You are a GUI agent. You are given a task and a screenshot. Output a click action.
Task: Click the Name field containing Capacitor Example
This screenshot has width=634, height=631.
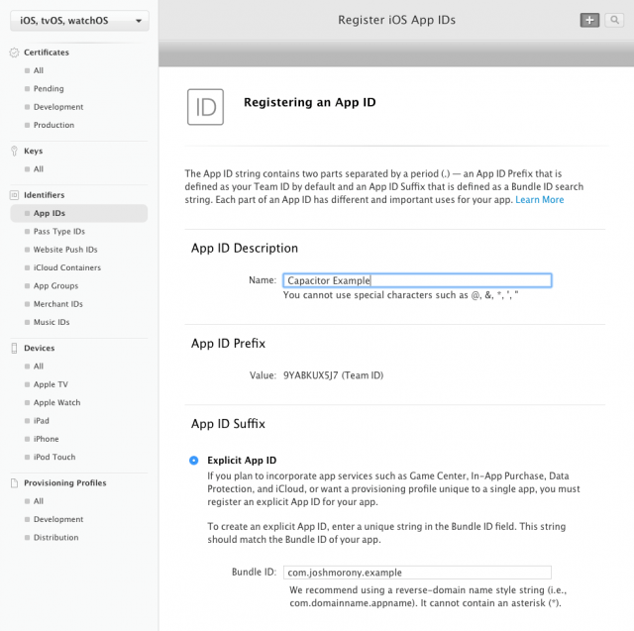(x=417, y=280)
